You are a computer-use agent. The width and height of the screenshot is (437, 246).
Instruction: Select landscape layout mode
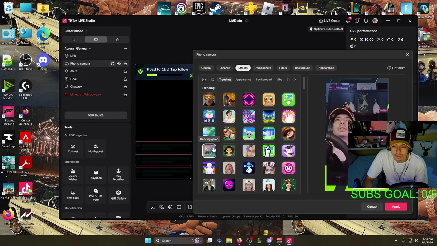click(x=96, y=39)
